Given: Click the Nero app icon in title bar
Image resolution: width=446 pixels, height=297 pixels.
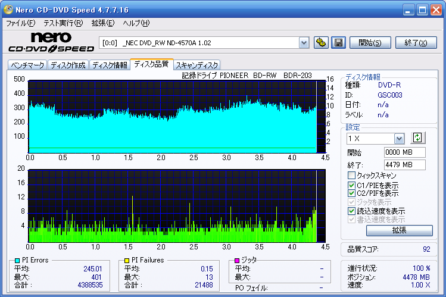Looking at the screenshot, I should coord(8,10).
